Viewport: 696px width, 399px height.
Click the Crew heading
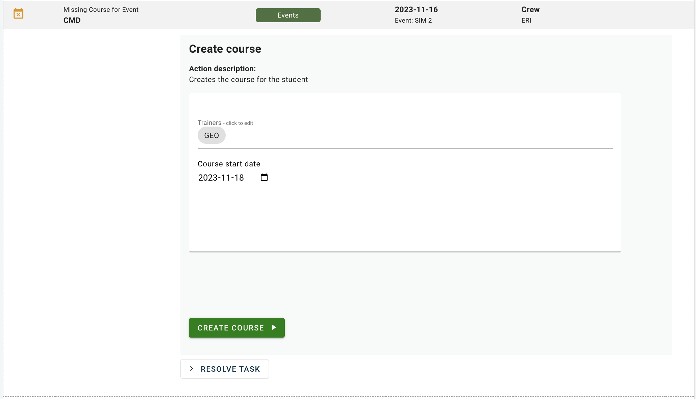coord(530,10)
